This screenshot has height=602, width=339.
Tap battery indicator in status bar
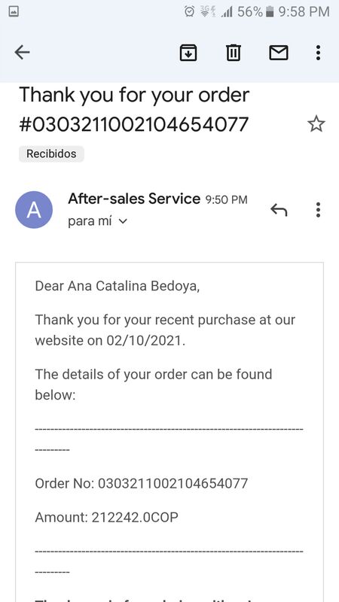pyautogui.click(x=270, y=12)
